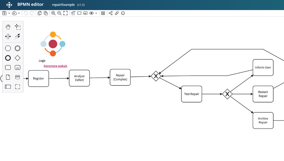Viewport: 284px width, 161px height.
Task: Click the zoom out magnifier
Action: 59,13
